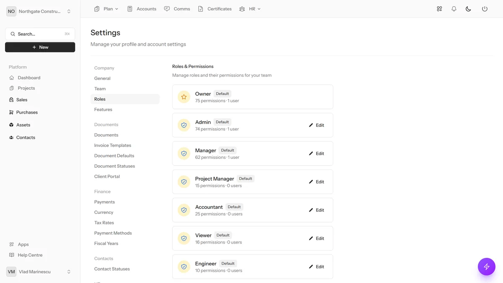This screenshot has width=503, height=283.
Task: Open Tax Rates settings page
Action: (125, 223)
